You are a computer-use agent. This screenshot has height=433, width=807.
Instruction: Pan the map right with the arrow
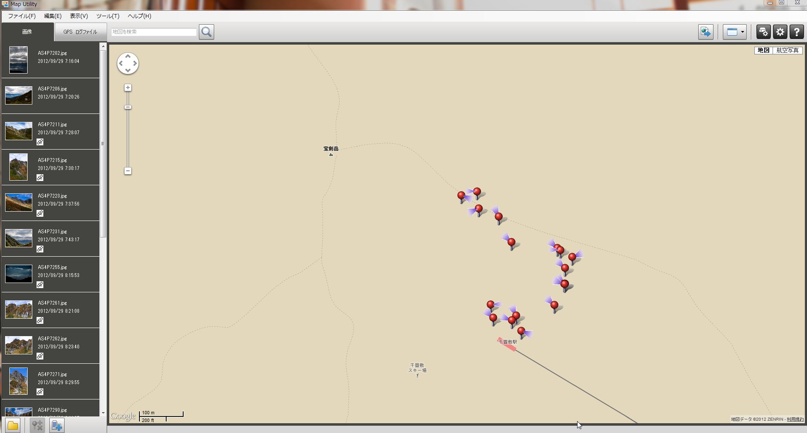point(135,63)
